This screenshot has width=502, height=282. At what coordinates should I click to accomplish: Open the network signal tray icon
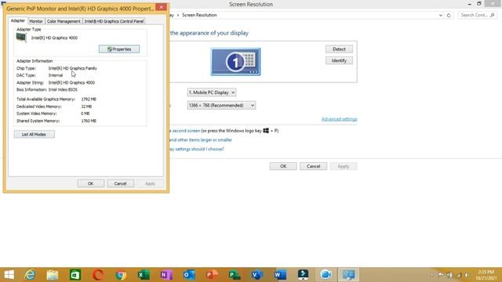[459, 275]
